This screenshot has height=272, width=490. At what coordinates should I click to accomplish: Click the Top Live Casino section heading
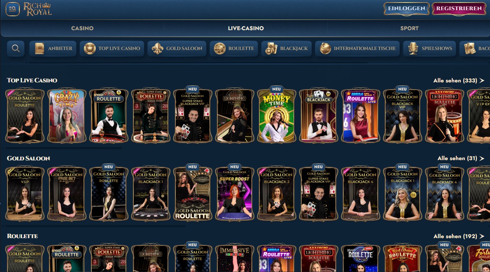(x=32, y=81)
